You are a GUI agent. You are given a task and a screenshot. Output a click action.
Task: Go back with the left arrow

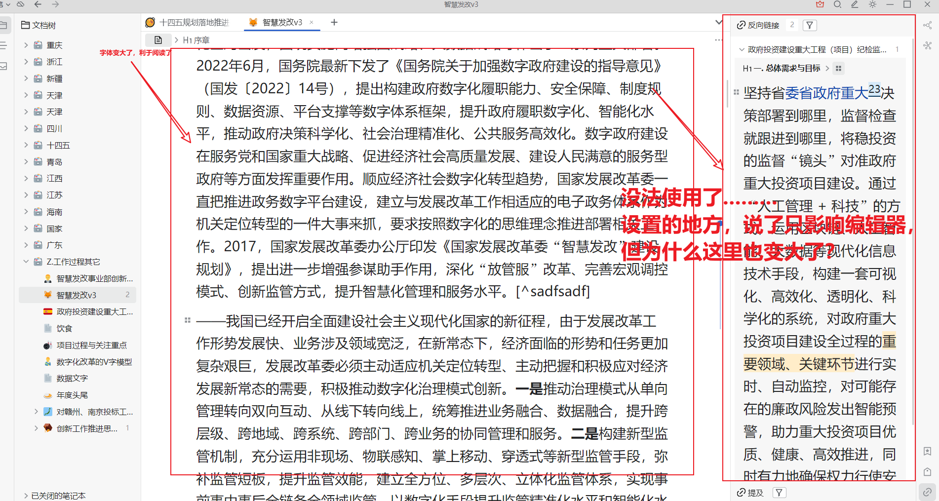pyautogui.click(x=38, y=4)
